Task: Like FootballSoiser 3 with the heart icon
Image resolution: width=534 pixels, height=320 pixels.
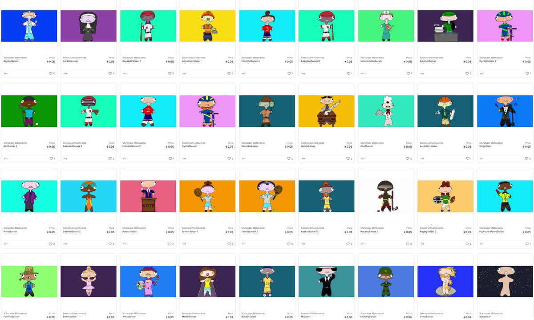Action: coord(289,73)
